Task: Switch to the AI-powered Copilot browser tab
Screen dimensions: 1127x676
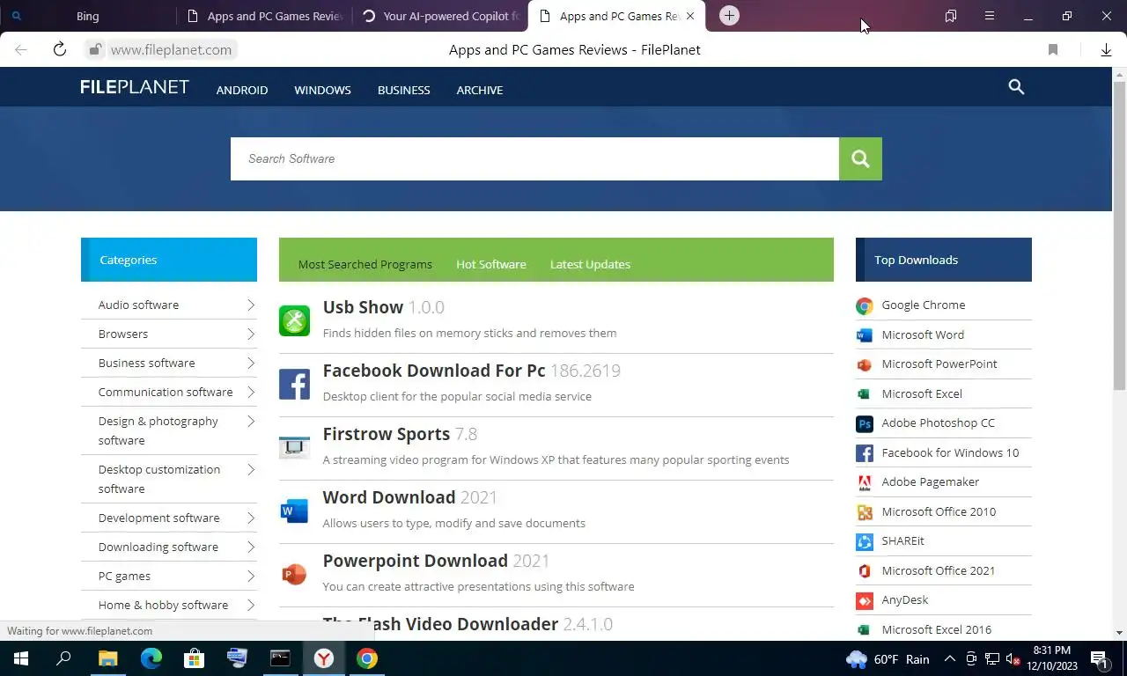Action: [x=440, y=16]
